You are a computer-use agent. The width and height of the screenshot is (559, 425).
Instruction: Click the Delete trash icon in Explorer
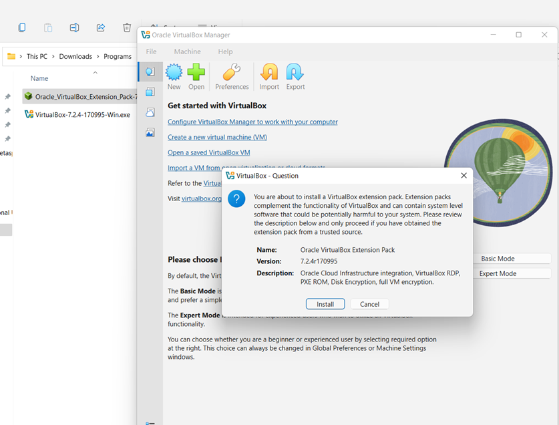pos(127,27)
